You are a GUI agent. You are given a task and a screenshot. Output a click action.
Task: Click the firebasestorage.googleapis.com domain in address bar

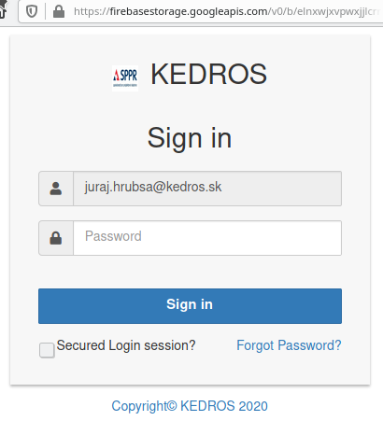[x=189, y=12]
